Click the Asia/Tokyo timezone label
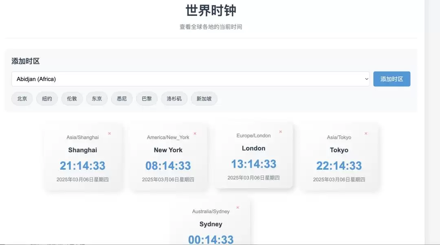440x245 pixels. (339, 138)
